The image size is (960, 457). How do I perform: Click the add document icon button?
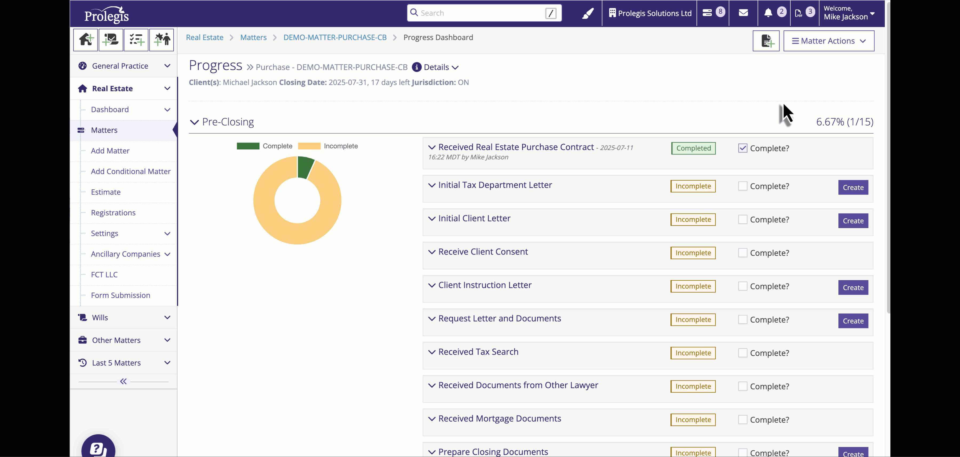point(766,41)
